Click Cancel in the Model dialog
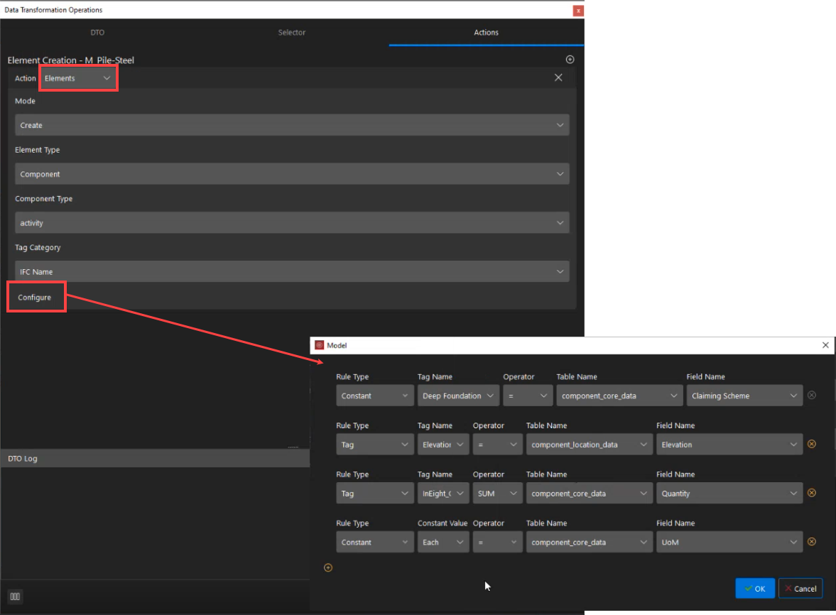The width and height of the screenshot is (836, 615). 800,589
